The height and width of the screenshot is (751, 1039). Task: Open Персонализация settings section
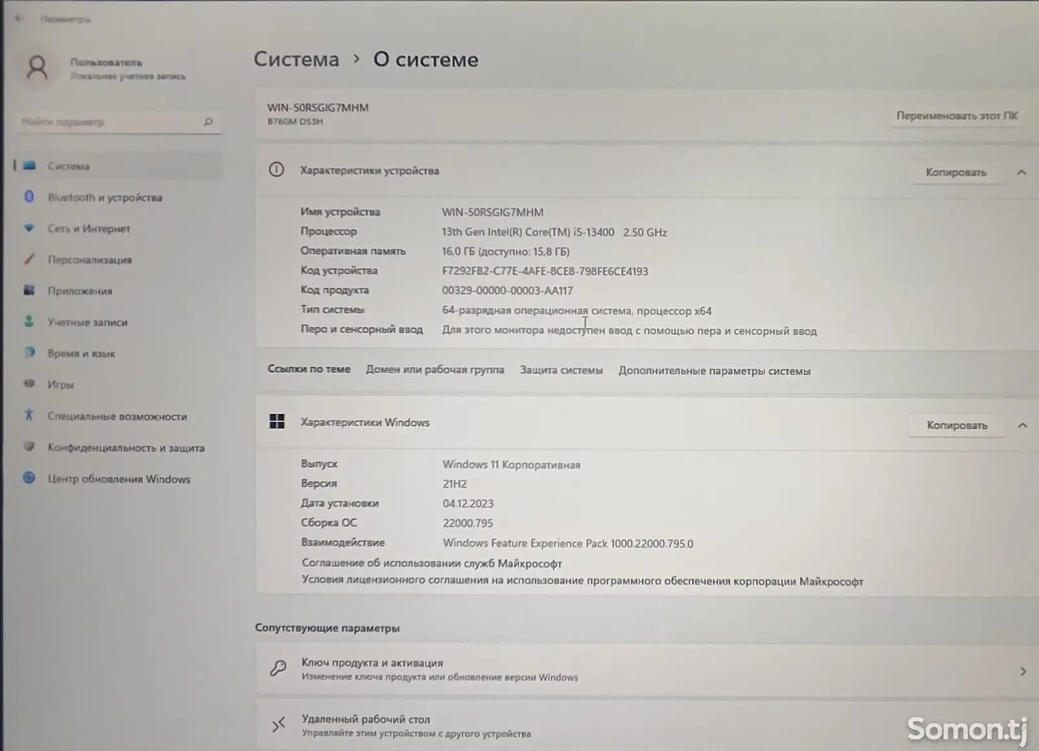click(x=90, y=259)
